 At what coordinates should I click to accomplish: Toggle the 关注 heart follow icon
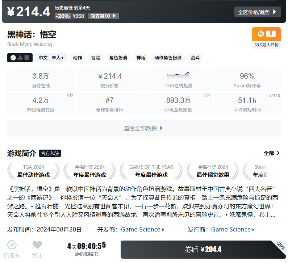(x=37, y=245)
